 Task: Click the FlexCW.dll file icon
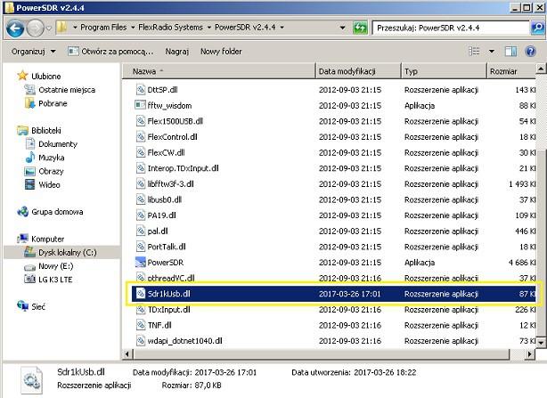tap(140, 152)
